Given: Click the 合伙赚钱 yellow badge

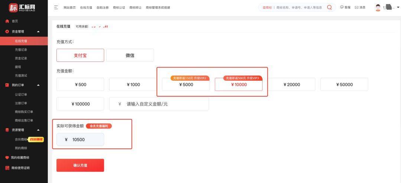Looking at the screenshot, I should 36,139.
